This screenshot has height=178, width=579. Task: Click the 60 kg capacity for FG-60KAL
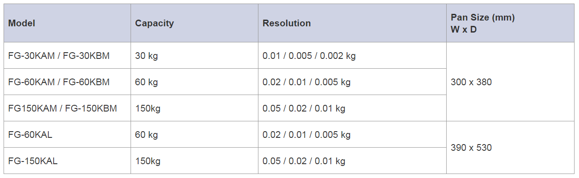tap(194, 135)
